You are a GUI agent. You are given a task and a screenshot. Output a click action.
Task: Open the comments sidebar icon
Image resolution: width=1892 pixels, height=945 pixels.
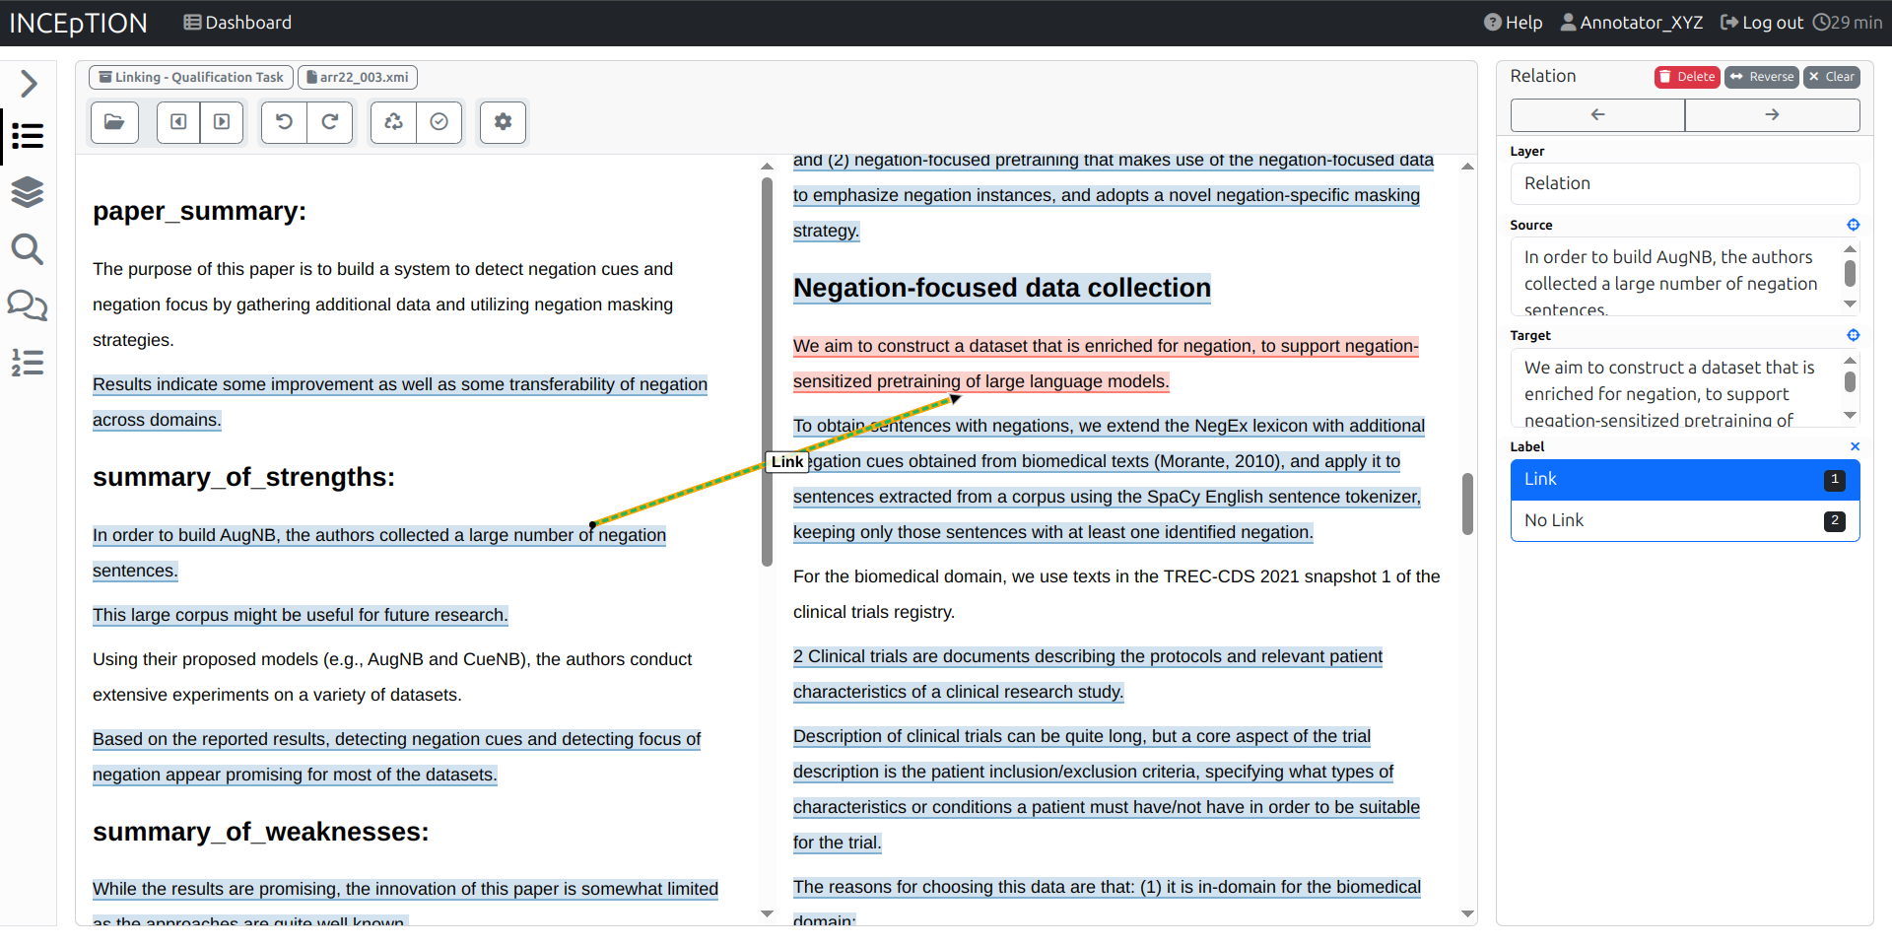28,305
